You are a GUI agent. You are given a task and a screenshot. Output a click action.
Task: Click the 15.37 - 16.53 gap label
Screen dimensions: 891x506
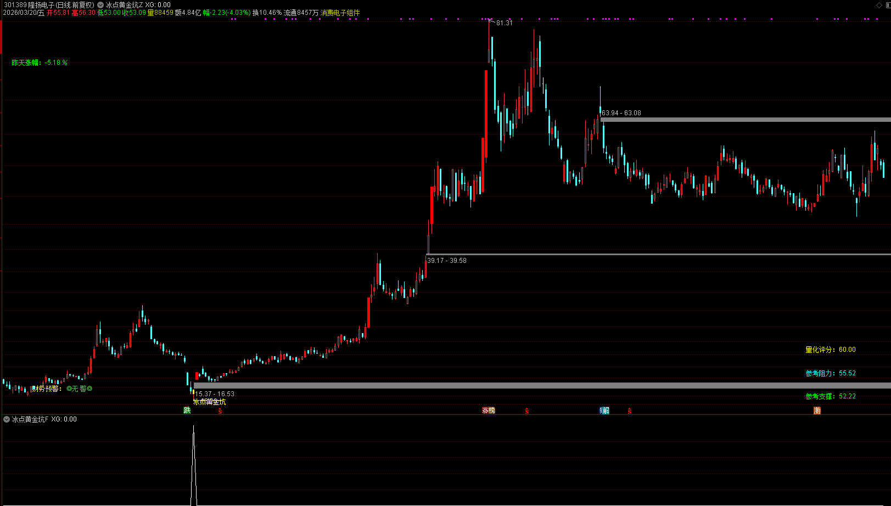215,394
